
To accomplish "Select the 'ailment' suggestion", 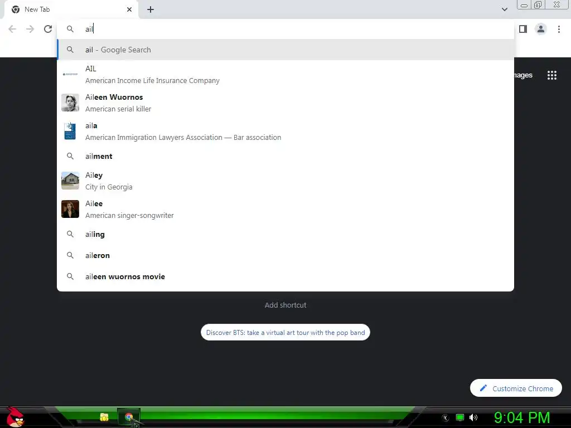I will click(285, 156).
